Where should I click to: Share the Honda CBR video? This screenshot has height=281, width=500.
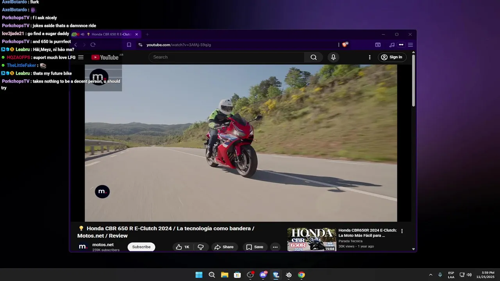pyautogui.click(x=224, y=247)
